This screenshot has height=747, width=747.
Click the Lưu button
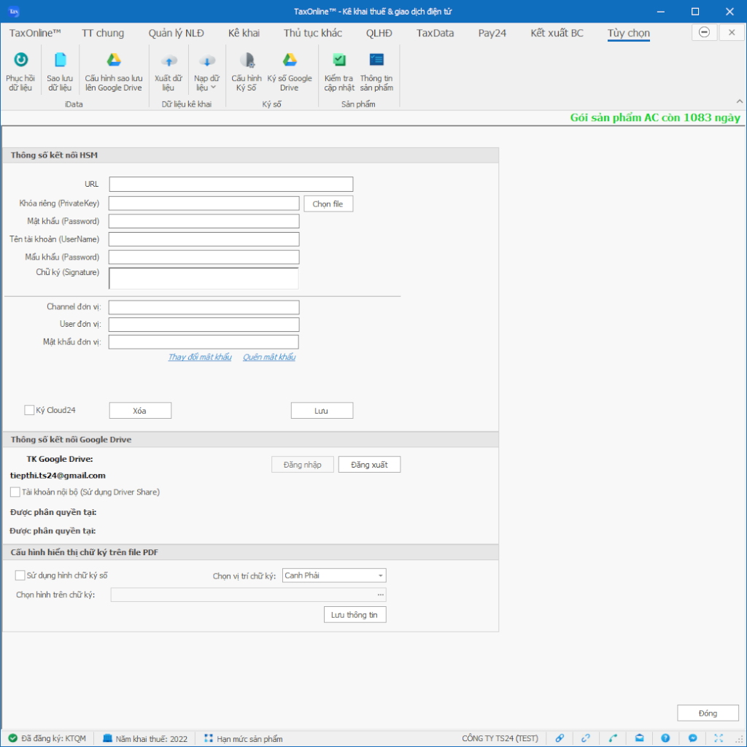(322, 411)
